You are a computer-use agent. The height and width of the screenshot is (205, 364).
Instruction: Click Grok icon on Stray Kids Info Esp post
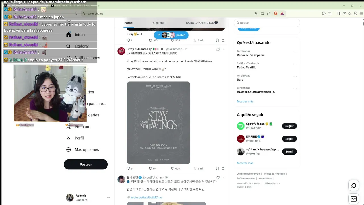click(218, 49)
